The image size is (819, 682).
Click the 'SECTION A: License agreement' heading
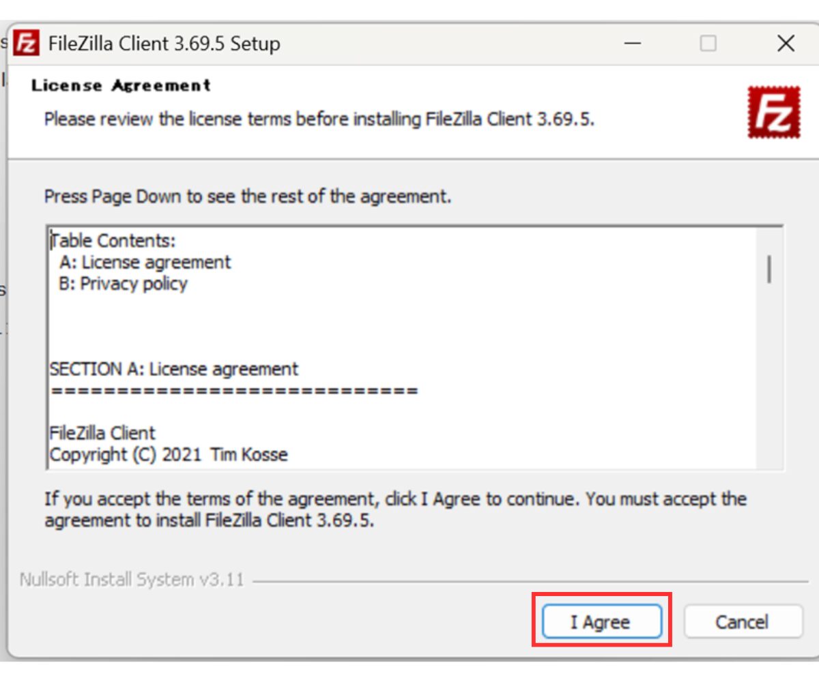174,369
